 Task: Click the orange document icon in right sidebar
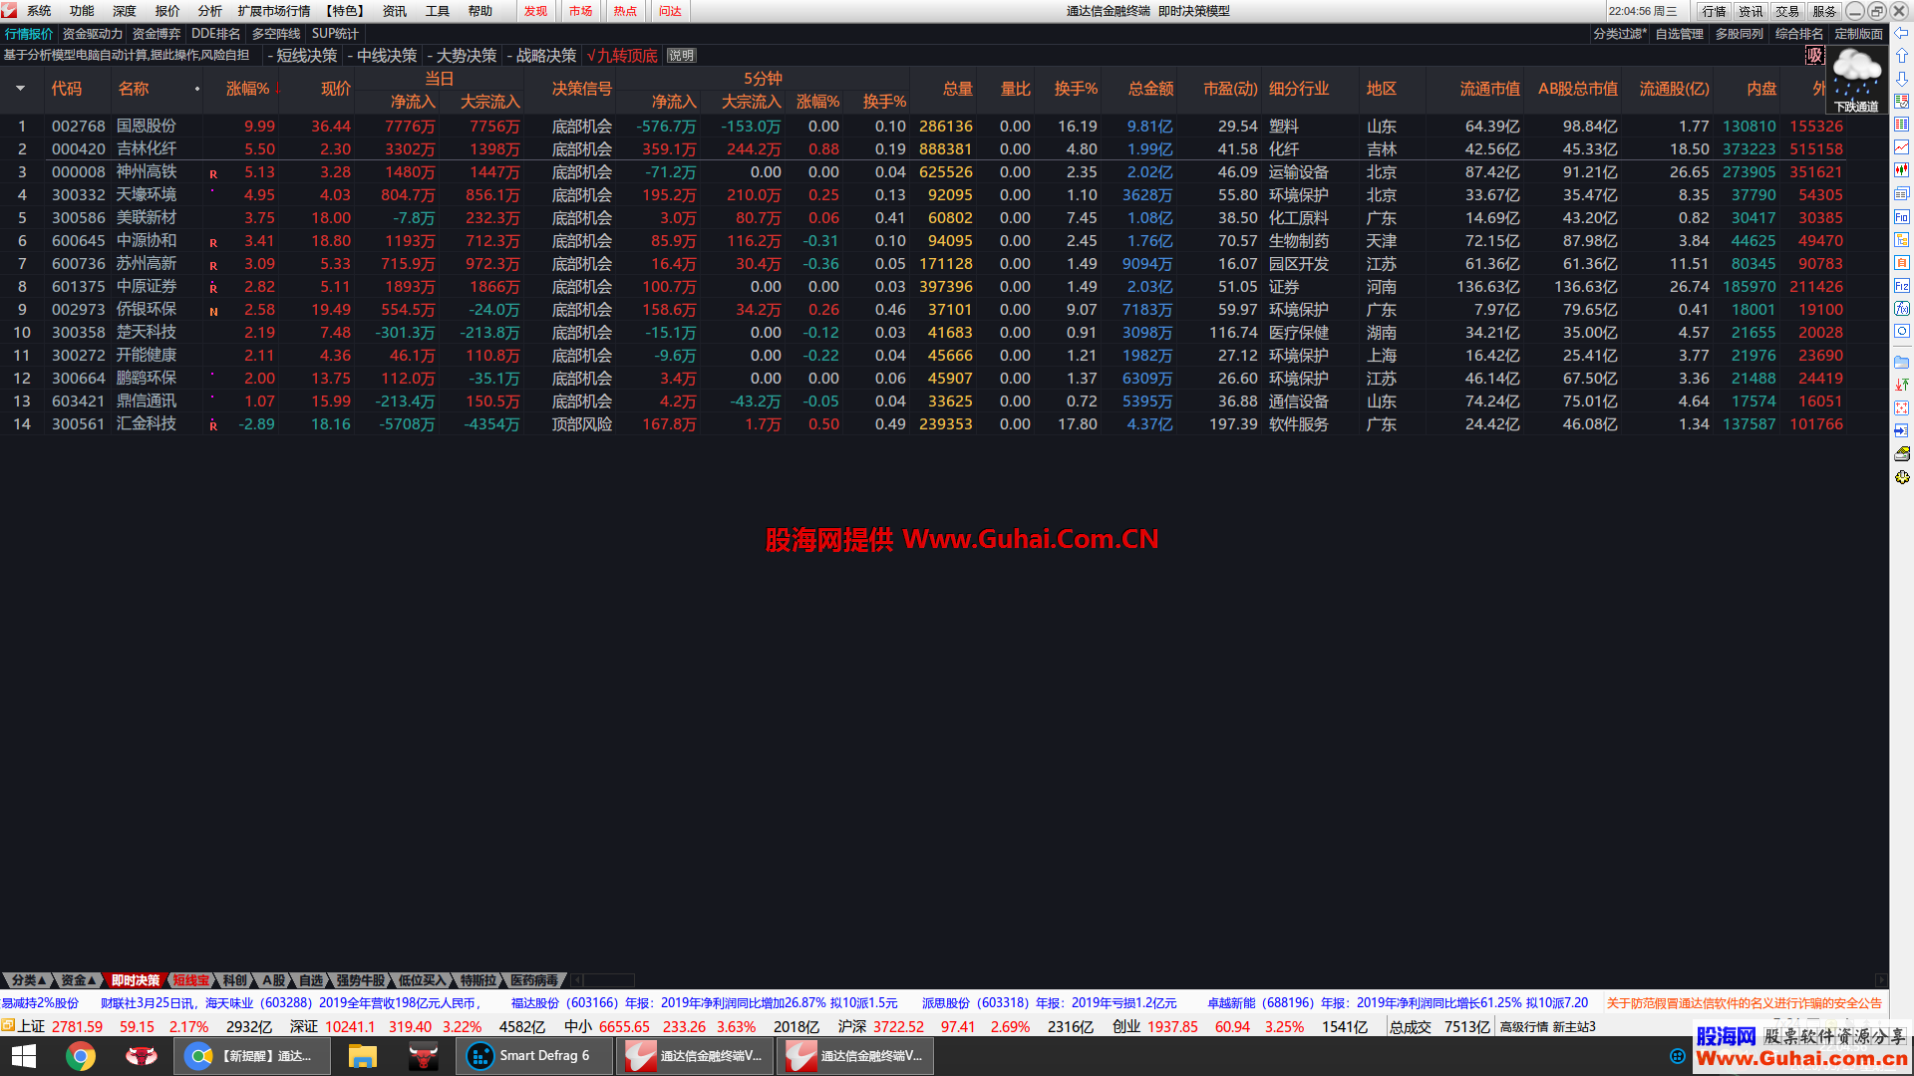click(1902, 262)
